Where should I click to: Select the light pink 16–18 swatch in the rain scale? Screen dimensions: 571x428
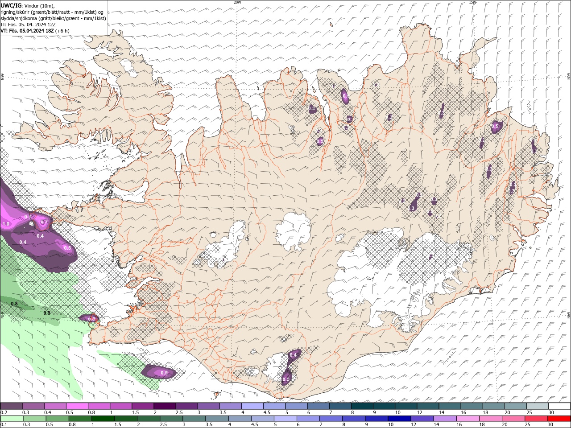coord(467,419)
